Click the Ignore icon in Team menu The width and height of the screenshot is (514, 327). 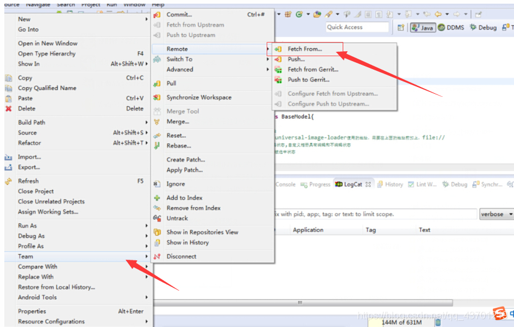pos(157,184)
